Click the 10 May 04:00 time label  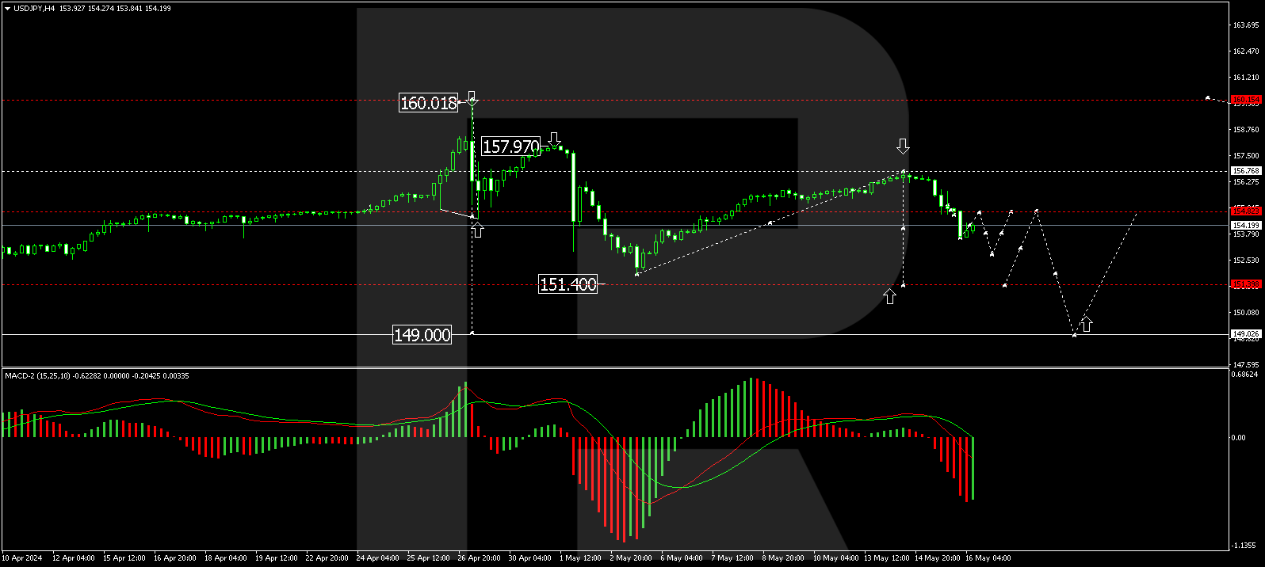835,558
